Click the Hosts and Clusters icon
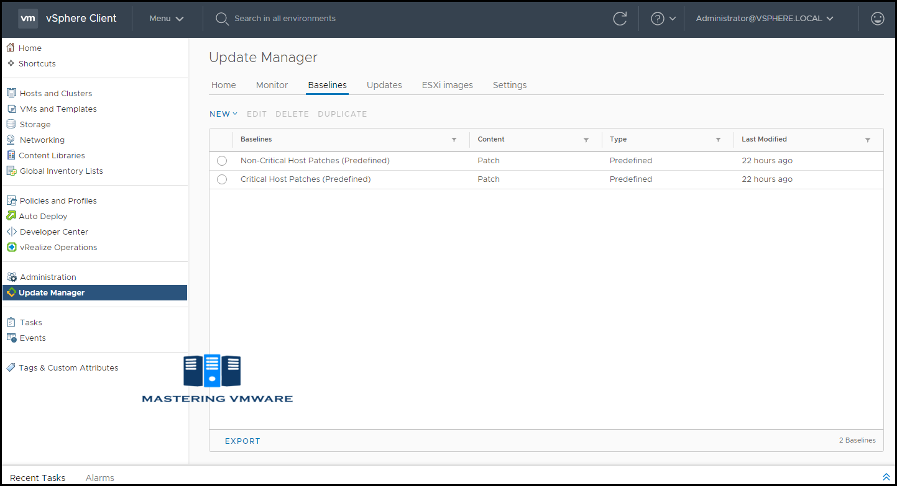This screenshot has height=486, width=897. (11, 93)
